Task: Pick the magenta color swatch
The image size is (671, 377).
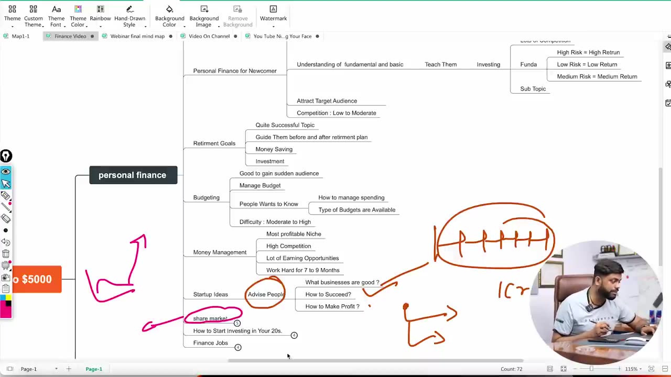Action: [6, 310]
